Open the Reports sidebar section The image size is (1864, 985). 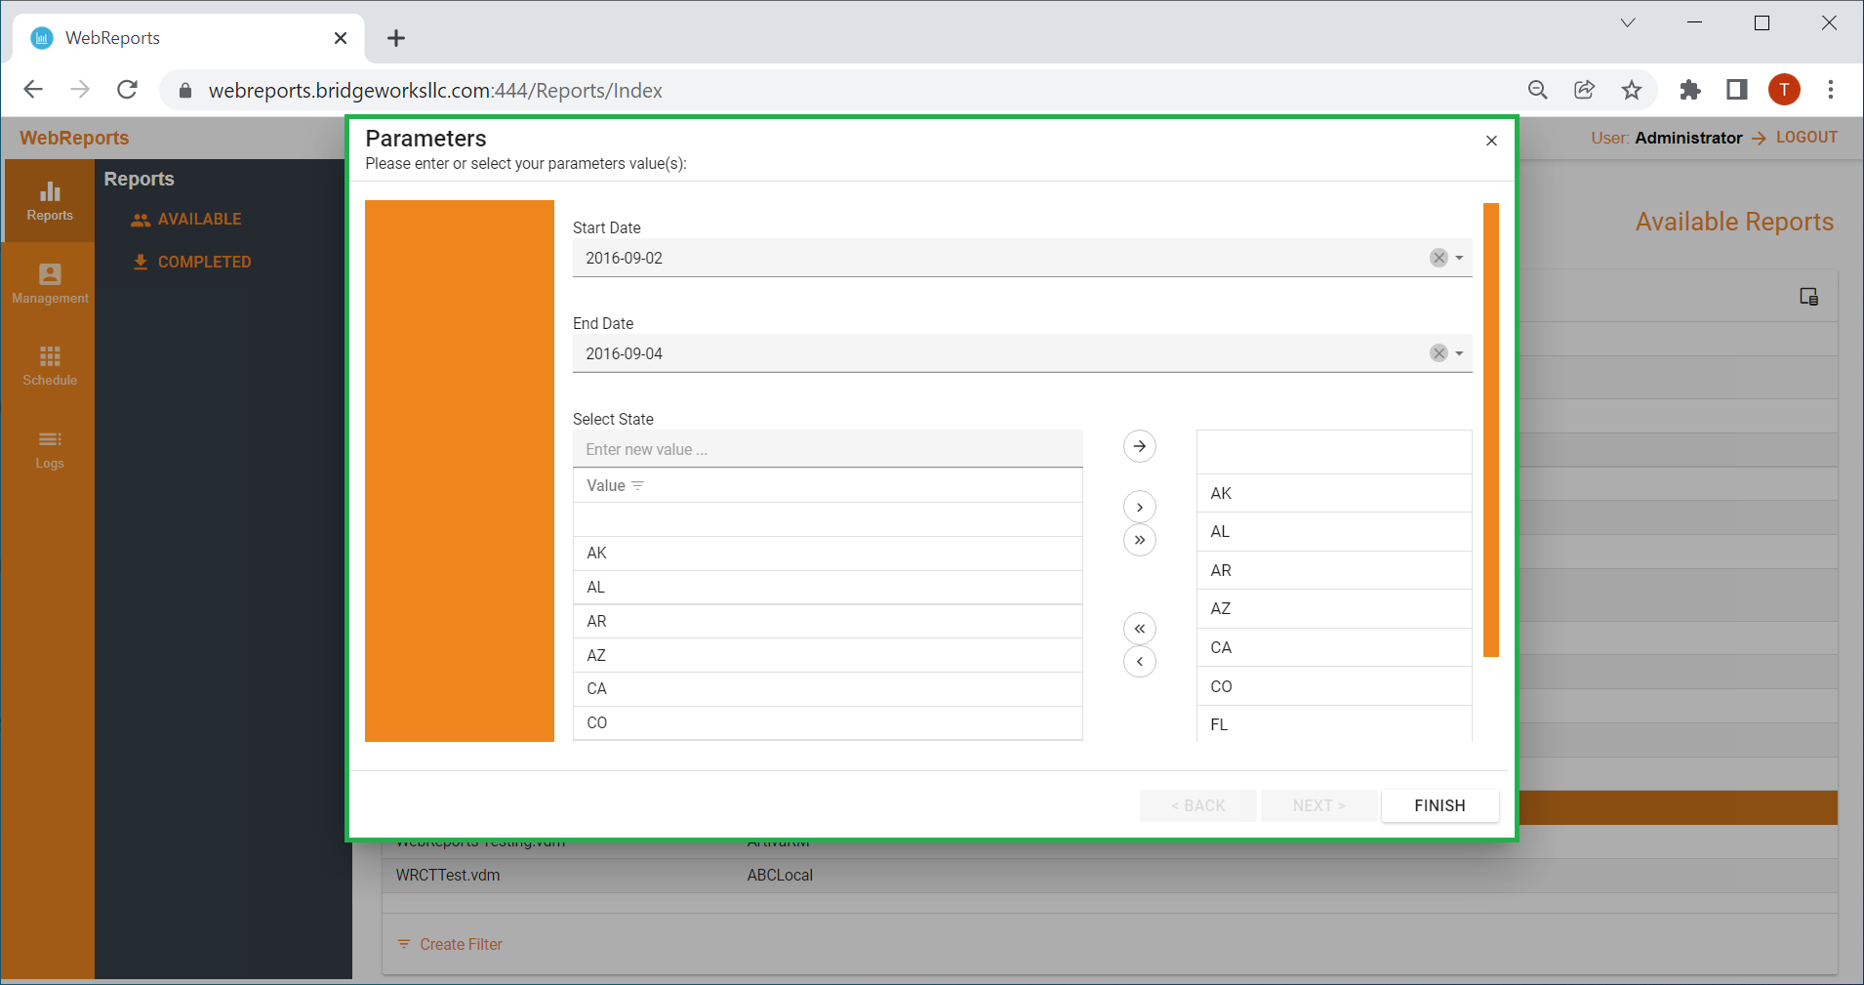(x=50, y=201)
